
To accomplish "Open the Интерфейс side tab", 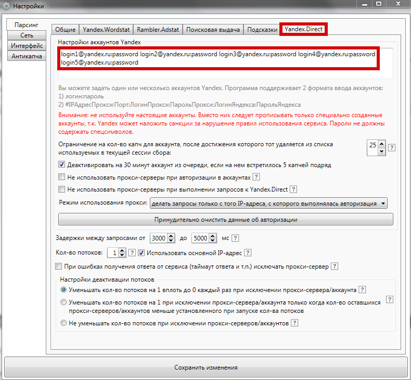I will tap(27, 46).
